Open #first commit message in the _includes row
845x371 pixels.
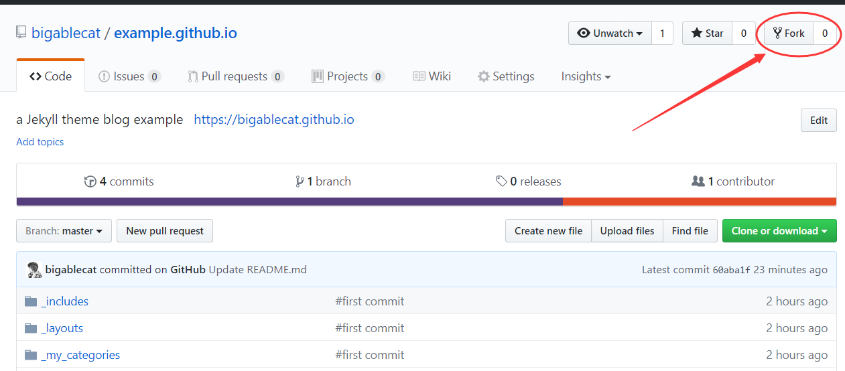[x=370, y=301]
